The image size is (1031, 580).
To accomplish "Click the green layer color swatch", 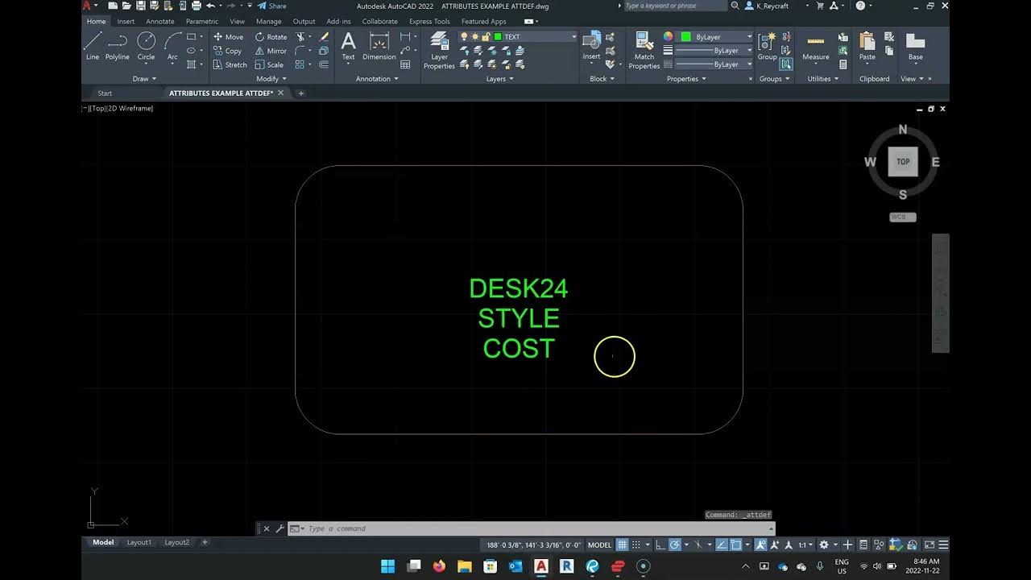I will pyautogui.click(x=498, y=37).
